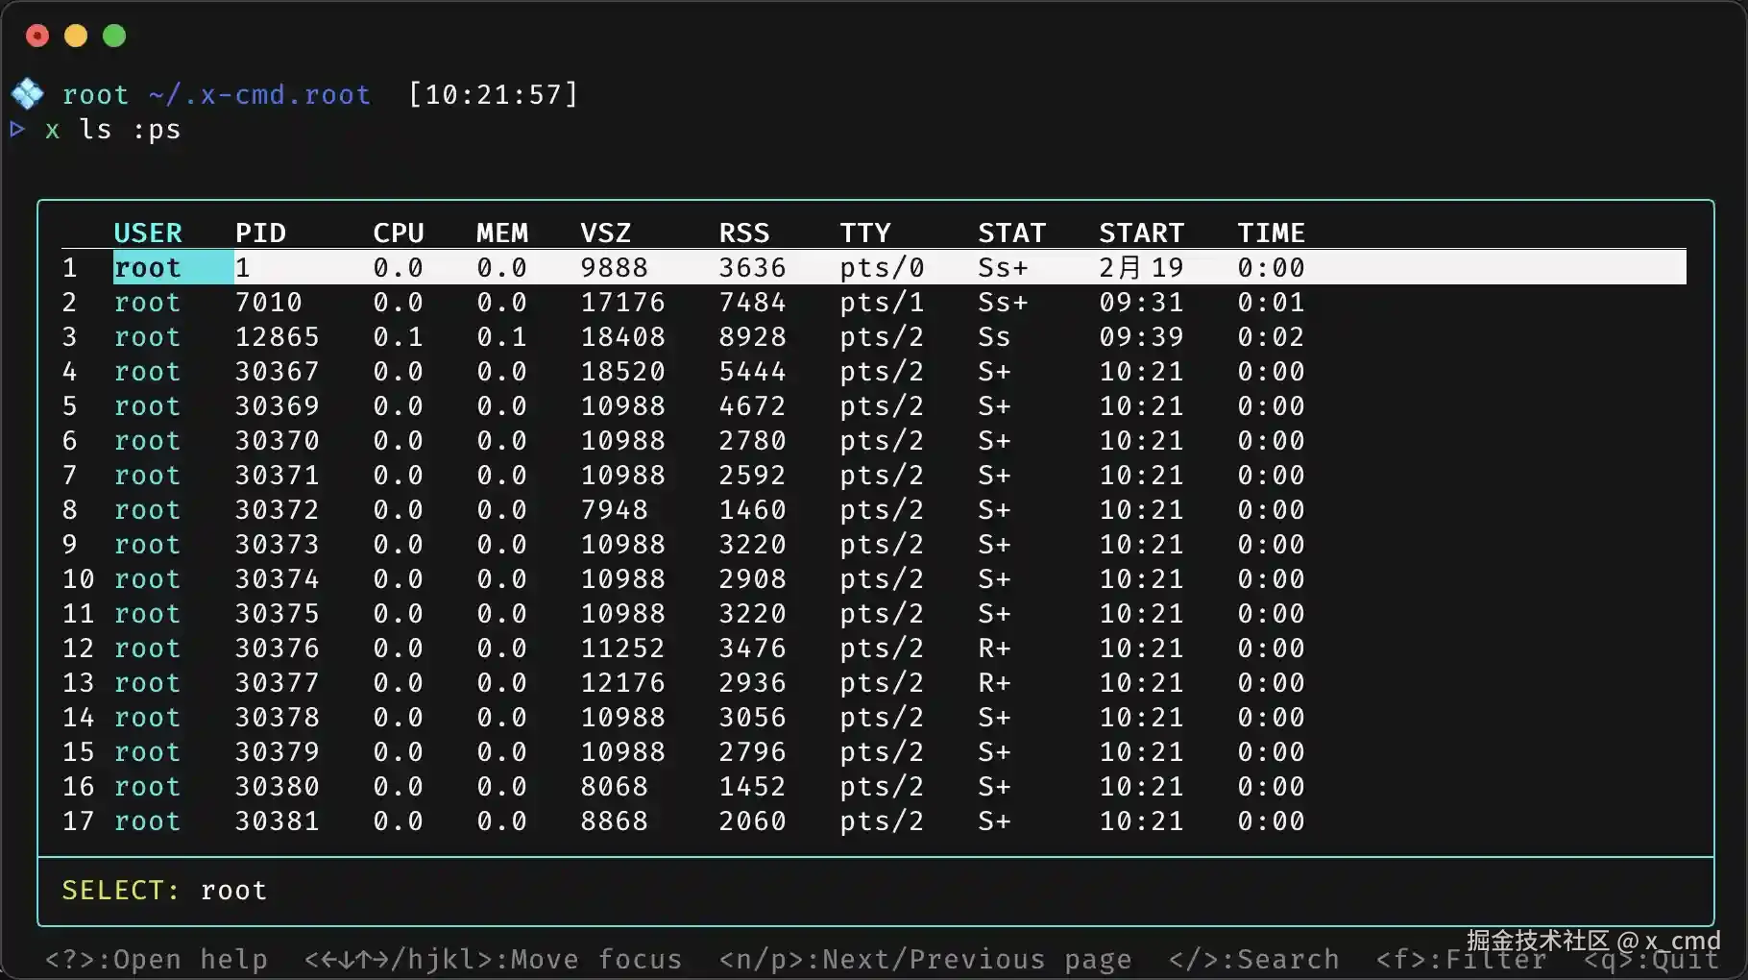
Task: Click the PID column header
Action: [261, 233]
